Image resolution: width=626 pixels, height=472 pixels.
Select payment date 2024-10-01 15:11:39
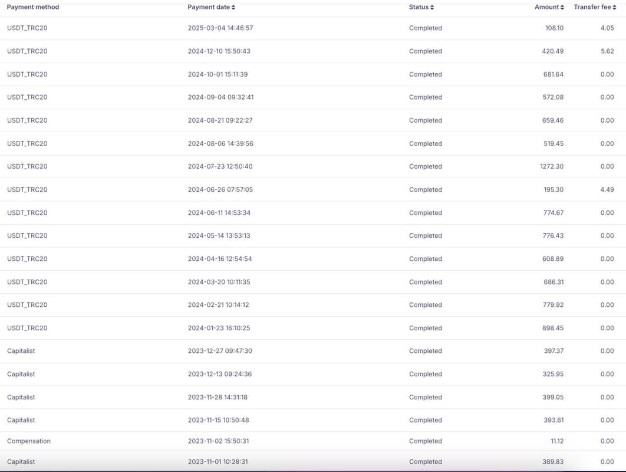click(x=218, y=74)
